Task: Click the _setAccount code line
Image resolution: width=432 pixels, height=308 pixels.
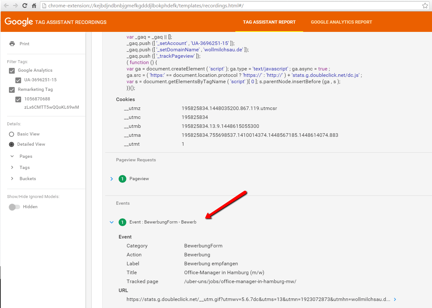Action: coord(181,43)
